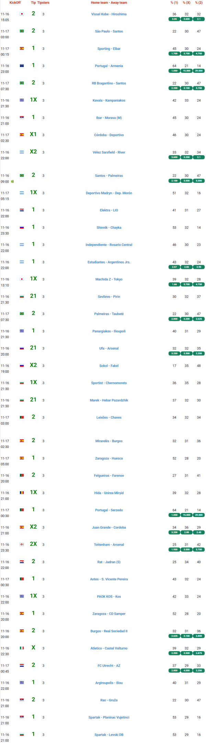
Task: Click the 1.950 home odds for Tottenham - Arsenal
Action: (x=174, y=549)
